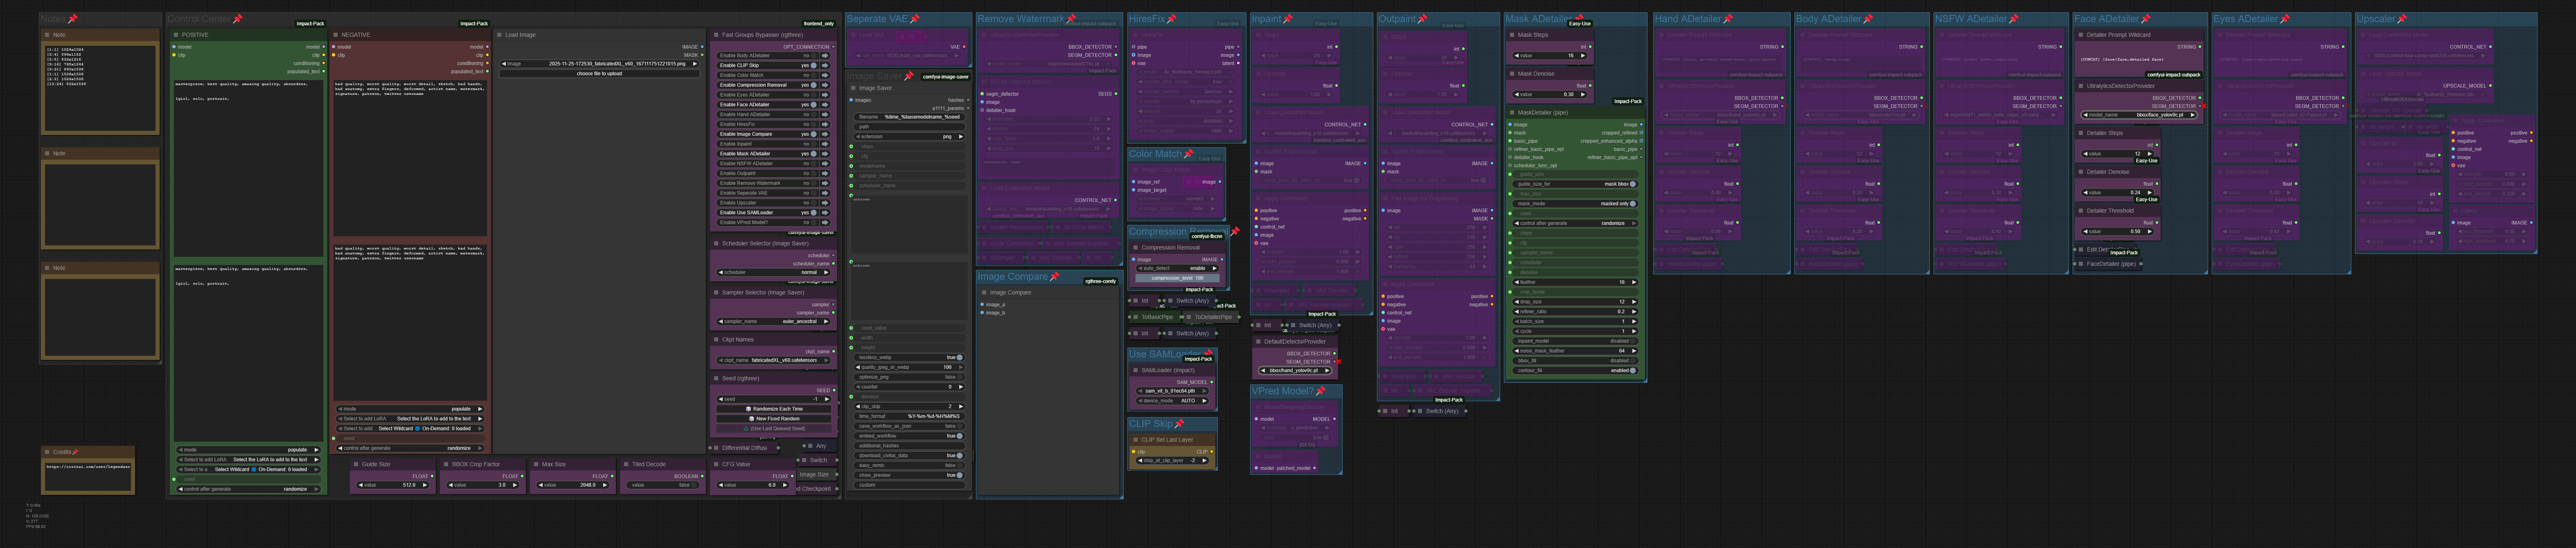Adjust the compression_level slider in Compression Removal
The height and width of the screenshot is (548, 2576).
(1177, 278)
